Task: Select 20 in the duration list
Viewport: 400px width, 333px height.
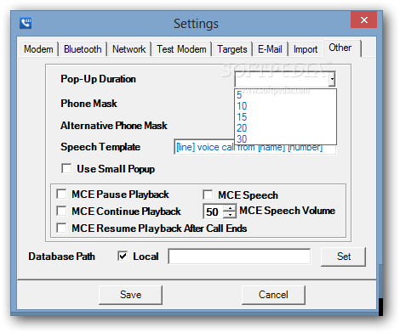Action: tap(286, 128)
